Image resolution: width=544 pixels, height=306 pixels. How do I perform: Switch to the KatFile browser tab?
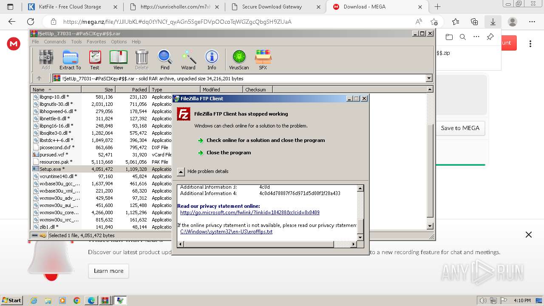72,7
